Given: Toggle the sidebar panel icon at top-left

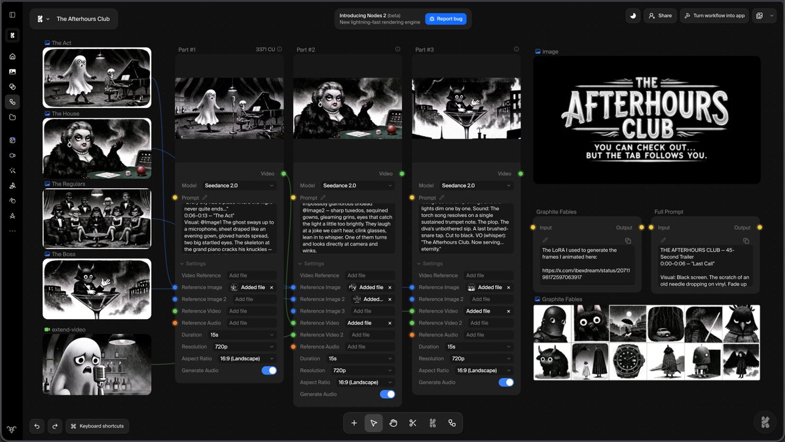Looking at the screenshot, I should coord(12,15).
